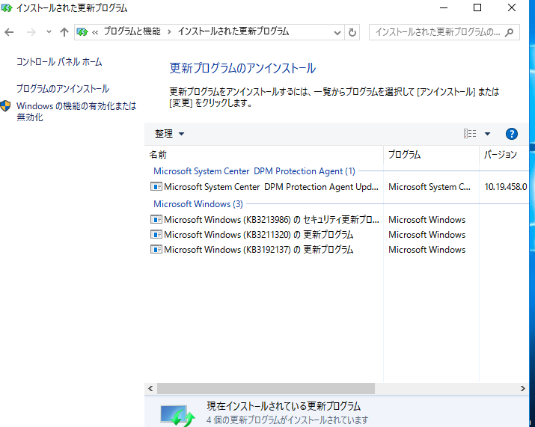The width and height of the screenshot is (535, 427).
Task: Open help with the question mark icon
Action: 512,134
